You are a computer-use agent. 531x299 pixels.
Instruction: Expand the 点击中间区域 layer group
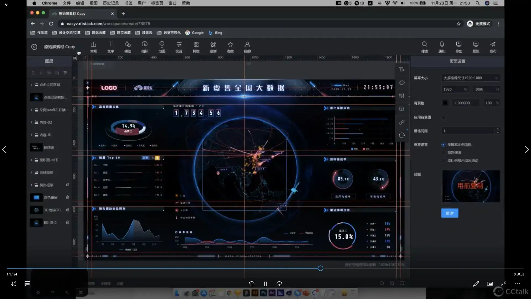tap(32, 85)
